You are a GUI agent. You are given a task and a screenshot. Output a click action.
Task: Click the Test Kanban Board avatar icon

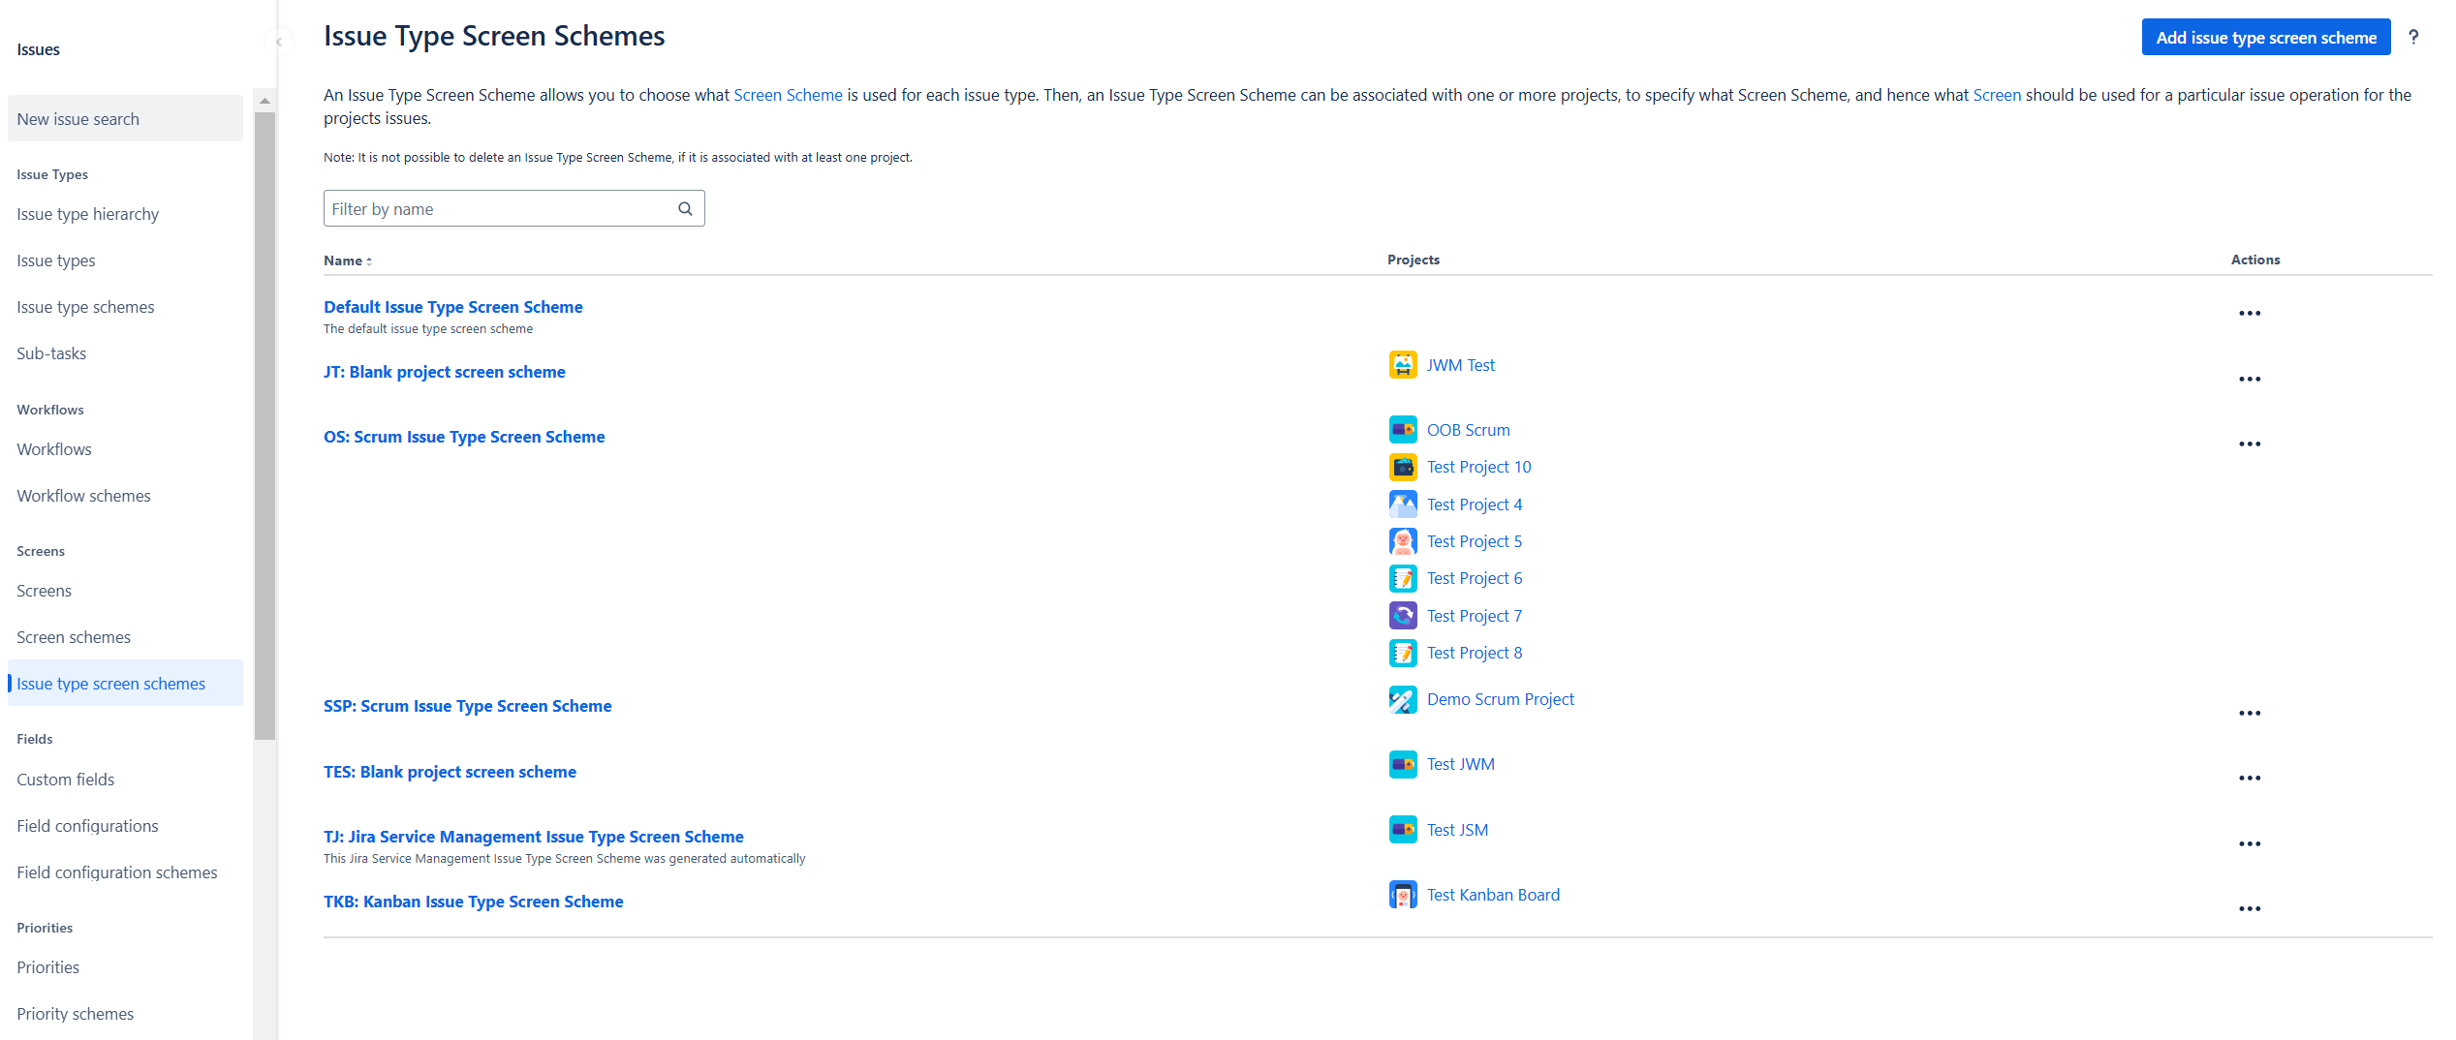1403,894
